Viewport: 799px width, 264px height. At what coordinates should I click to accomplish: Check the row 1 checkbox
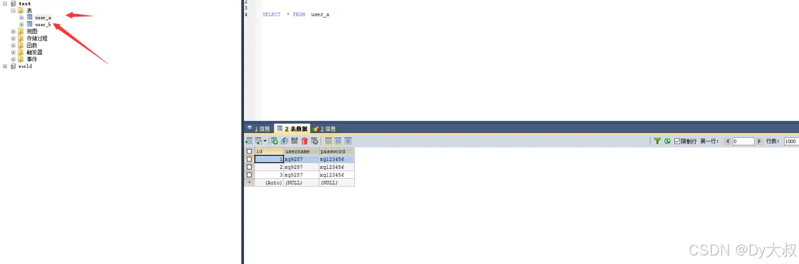pyautogui.click(x=249, y=159)
